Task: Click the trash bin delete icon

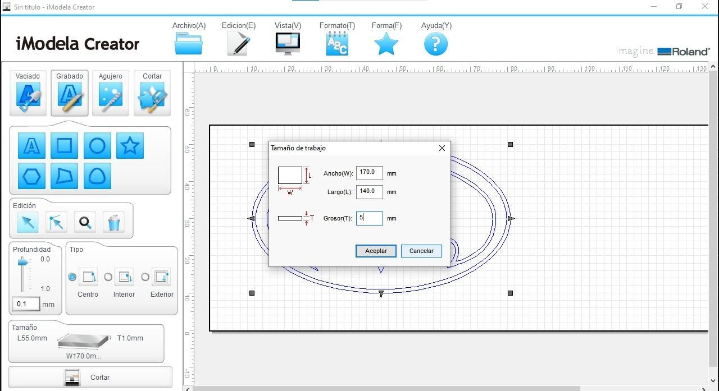Action: point(114,223)
